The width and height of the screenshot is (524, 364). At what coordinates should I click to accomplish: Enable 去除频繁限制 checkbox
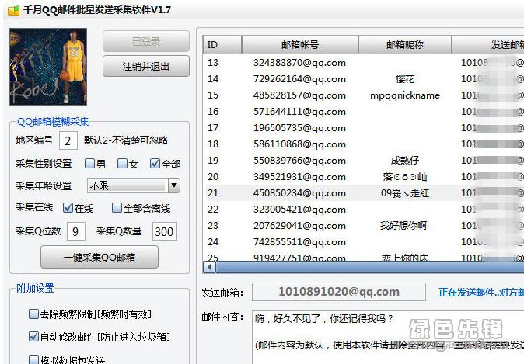pyautogui.click(x=33, y=314)
